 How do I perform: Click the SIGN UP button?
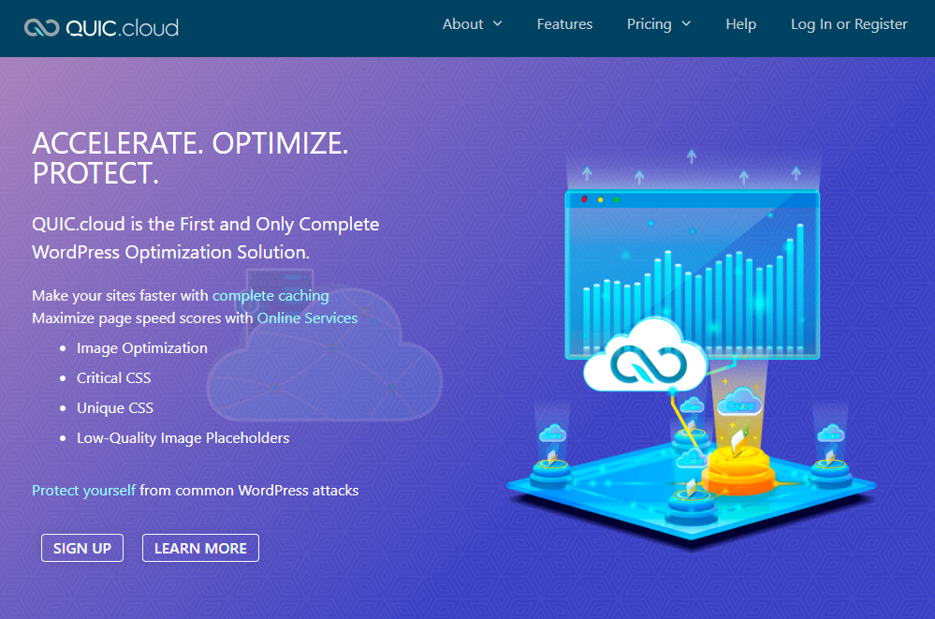pyautogui.click(x=82, y=548)
